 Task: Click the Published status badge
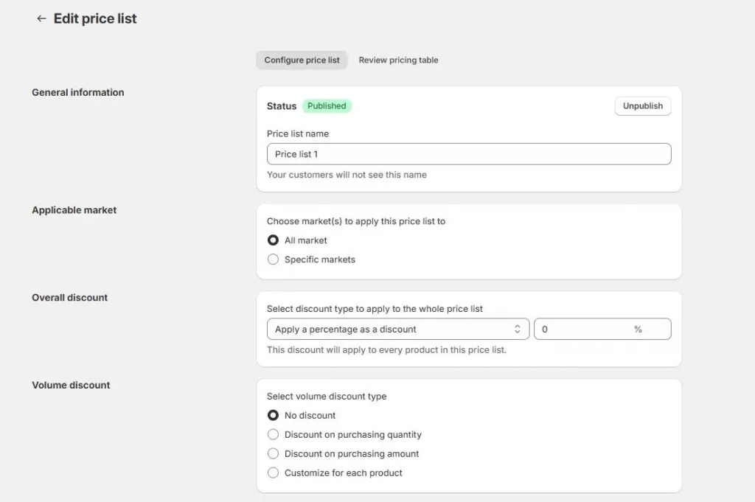coord(327,105)
